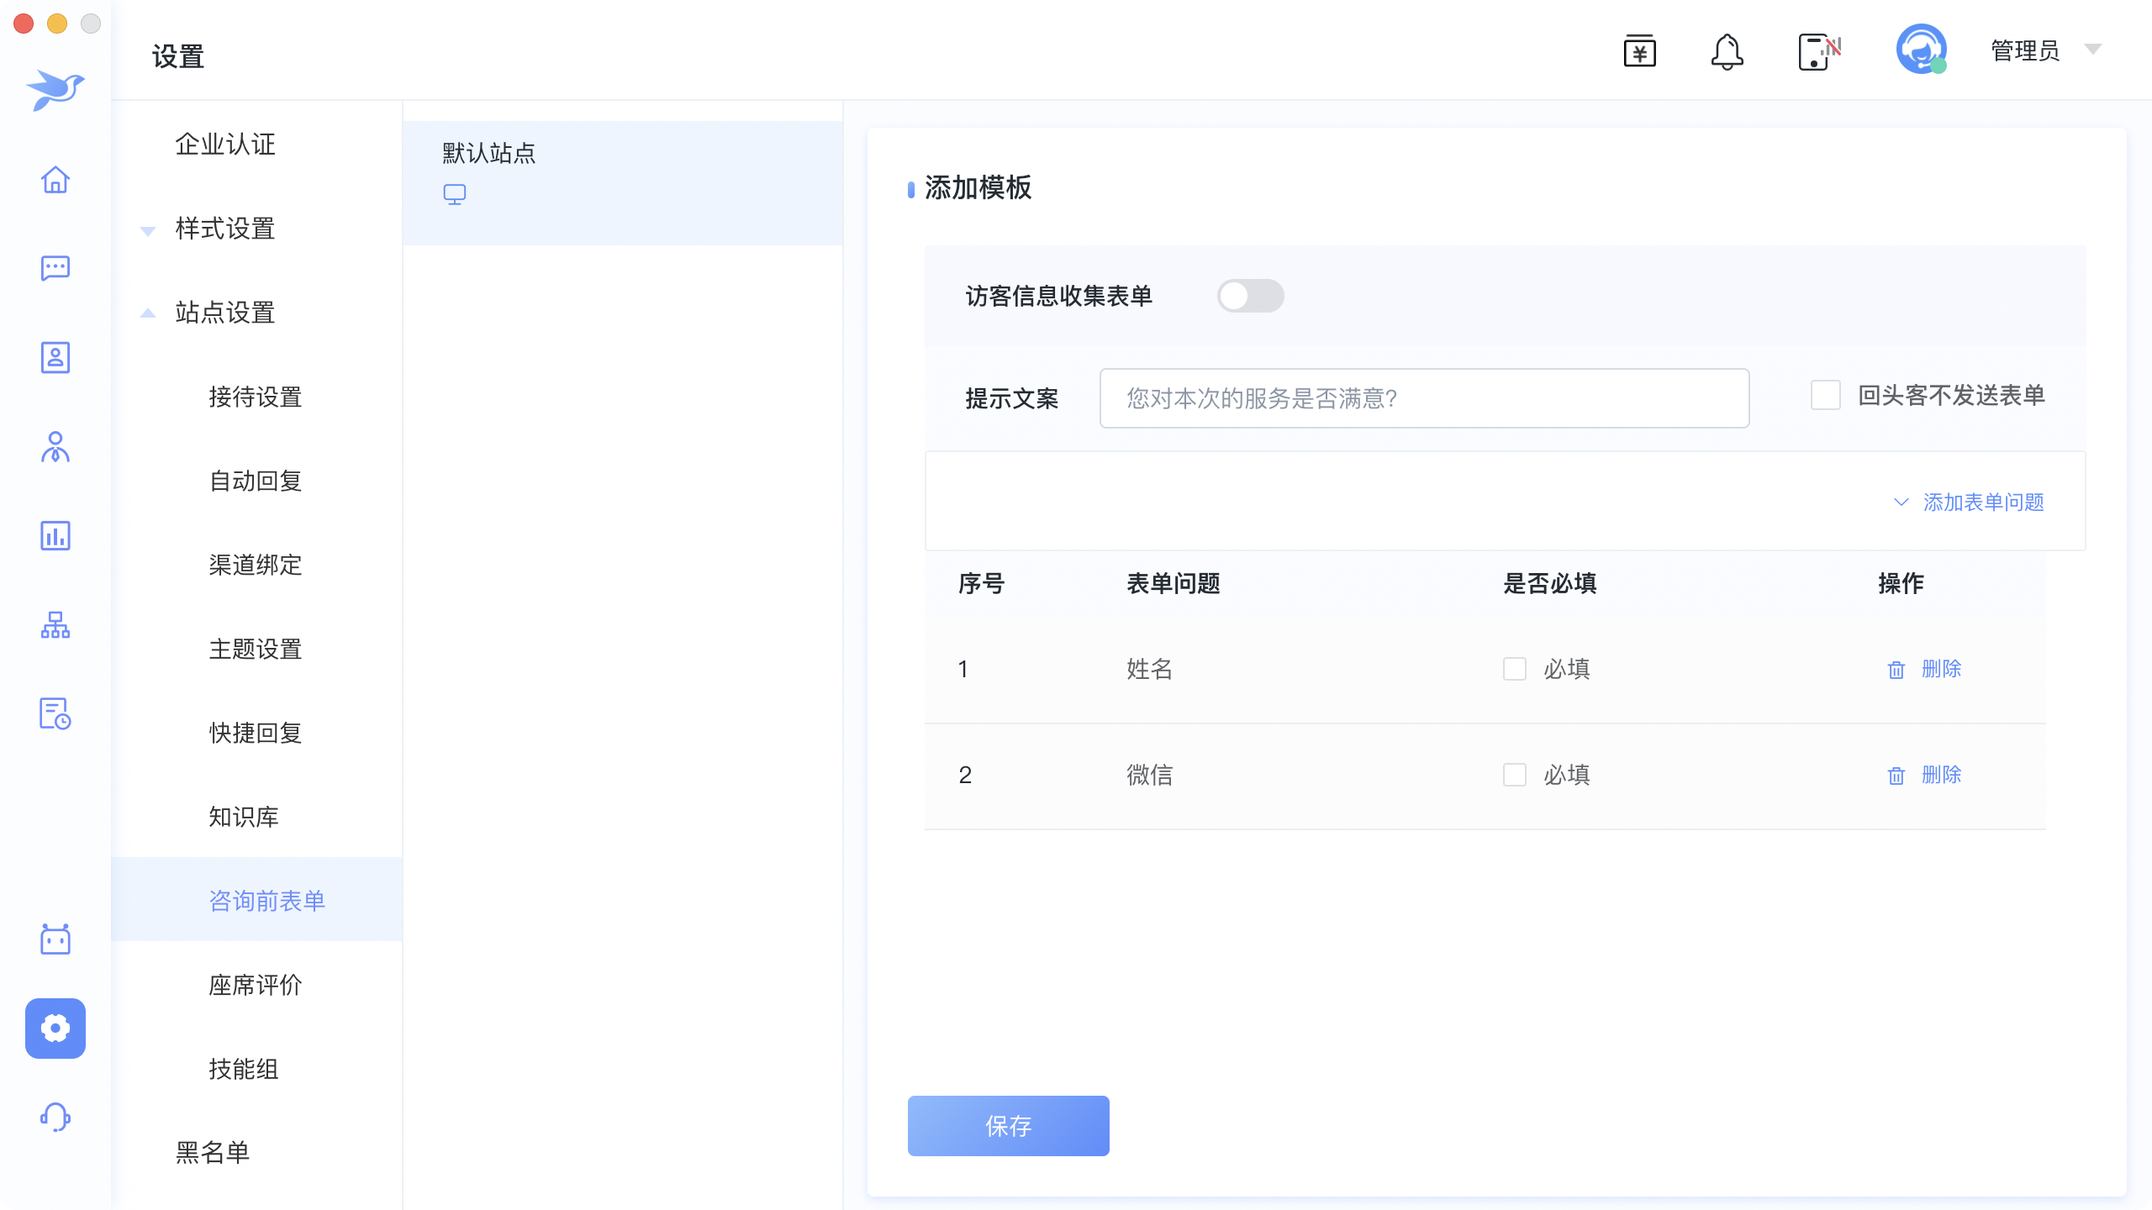Mark 姓名 question as 必填
The image size is (2152, 1210).
1515,669
